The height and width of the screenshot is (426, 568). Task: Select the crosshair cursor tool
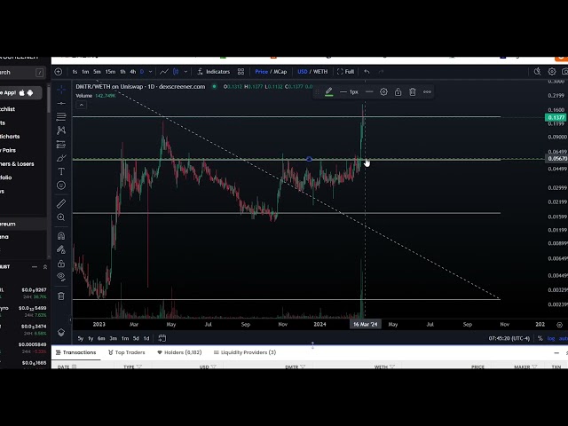pyautogui.click(x=61, y=90)
